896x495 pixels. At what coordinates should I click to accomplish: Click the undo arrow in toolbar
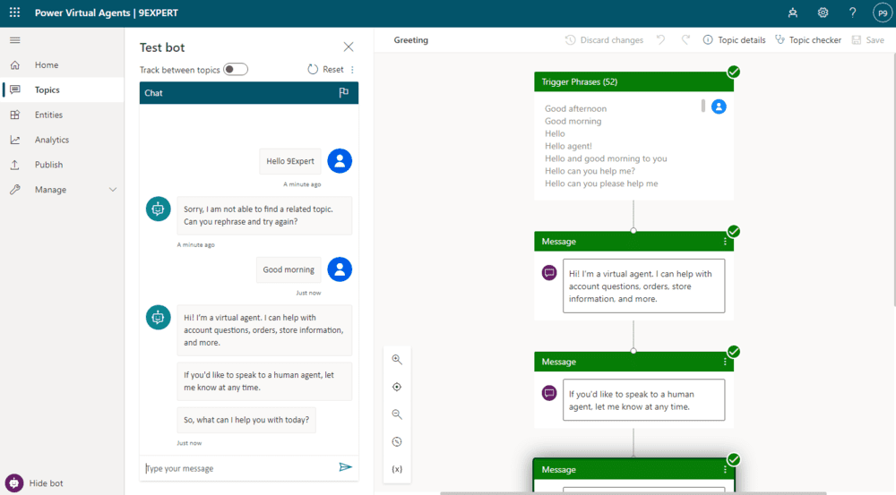(x=661, y=40)
